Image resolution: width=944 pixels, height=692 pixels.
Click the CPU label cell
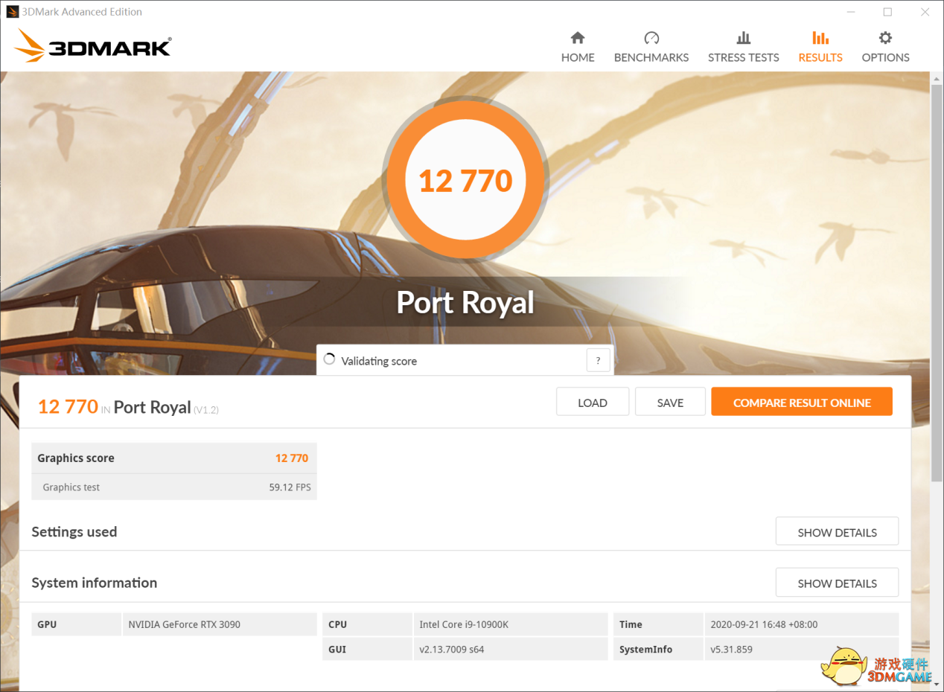point(367,624)
